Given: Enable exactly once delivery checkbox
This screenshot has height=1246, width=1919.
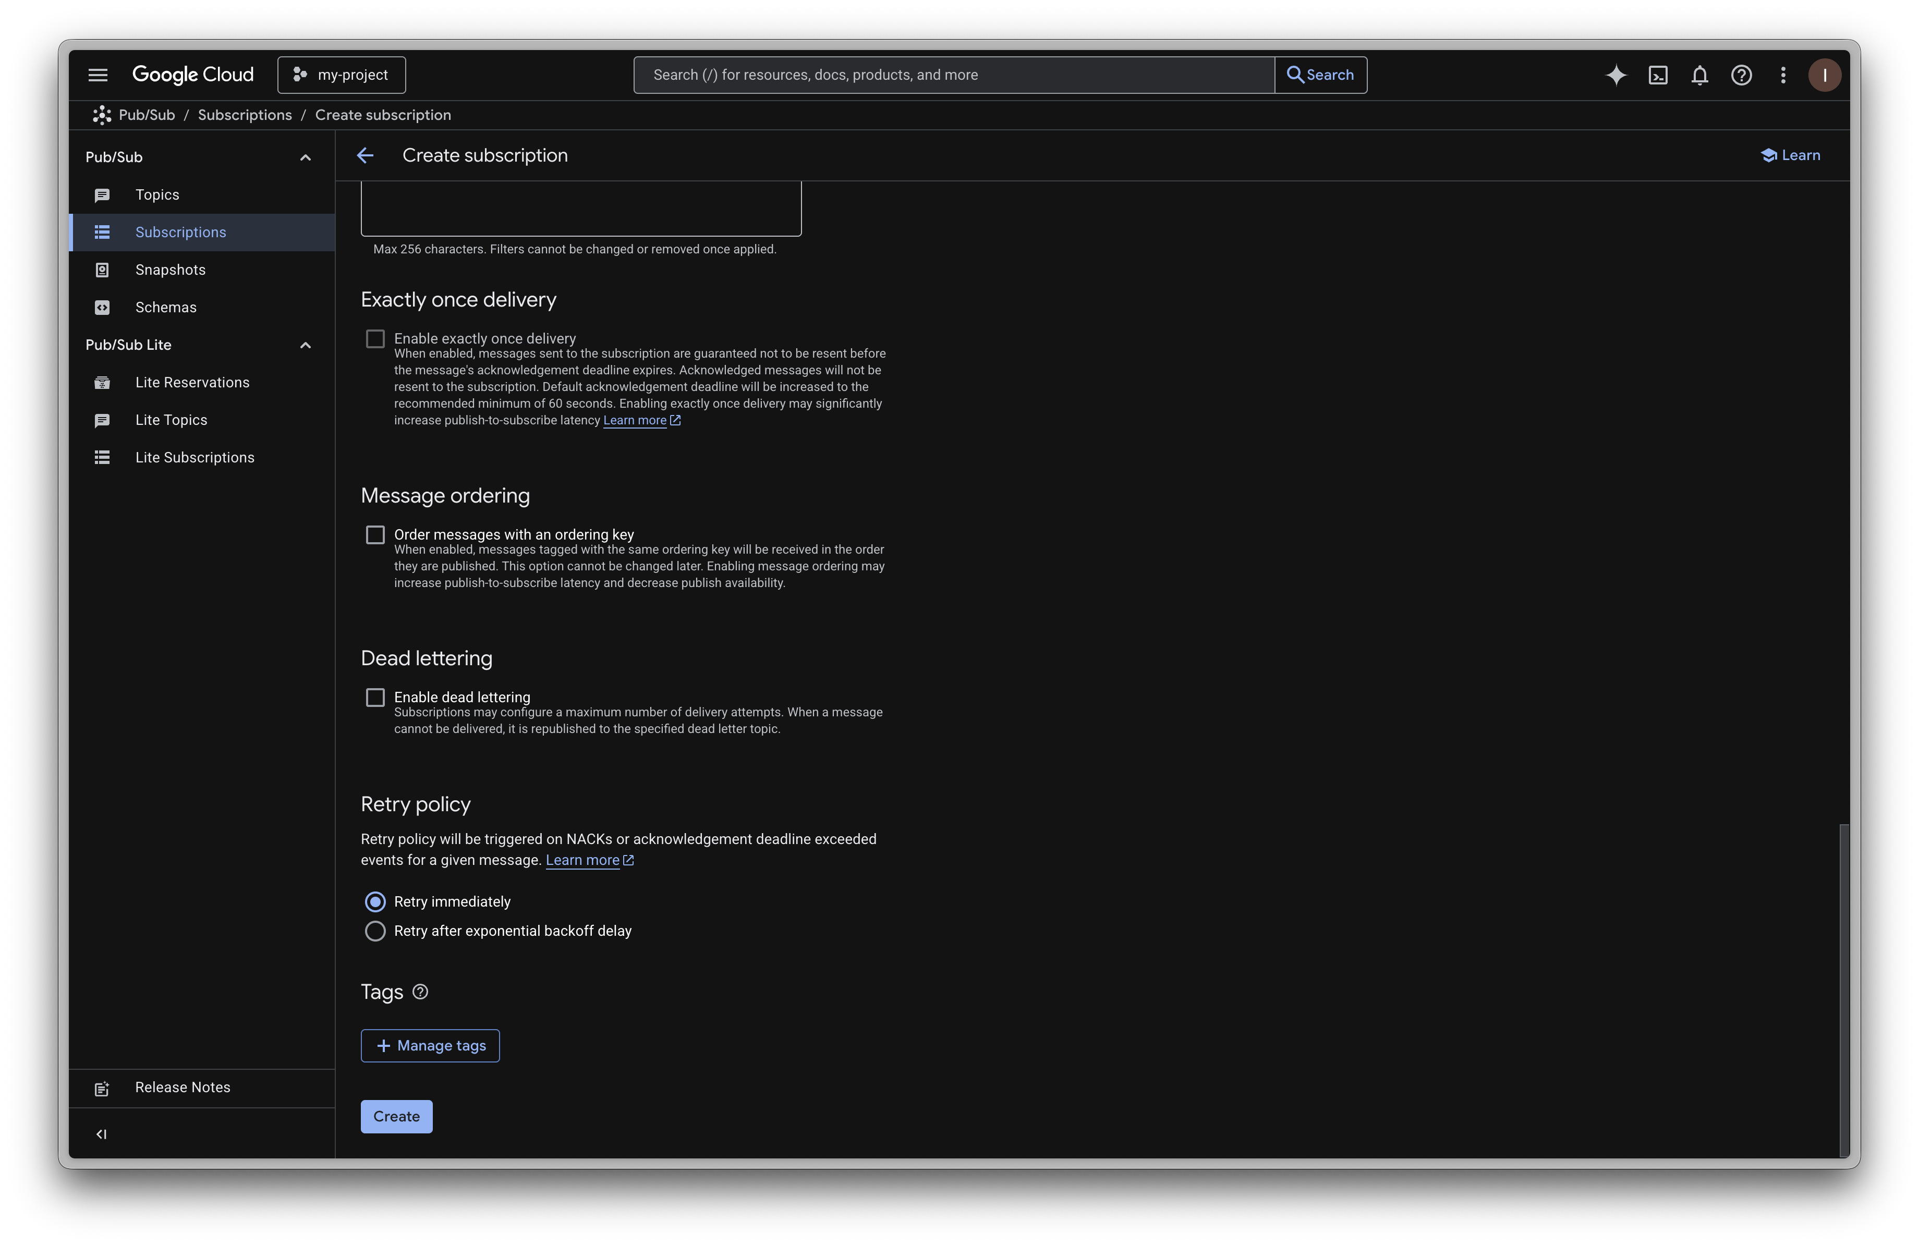Looking at the screenshot, I should (375, 338).
